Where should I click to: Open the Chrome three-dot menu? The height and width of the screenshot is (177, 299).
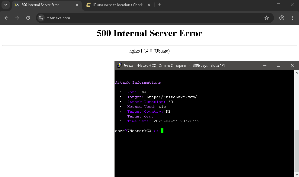(293, 18)
